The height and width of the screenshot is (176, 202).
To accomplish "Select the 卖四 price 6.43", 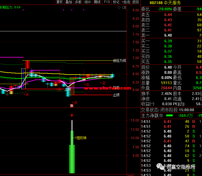I will click(168, 20).
